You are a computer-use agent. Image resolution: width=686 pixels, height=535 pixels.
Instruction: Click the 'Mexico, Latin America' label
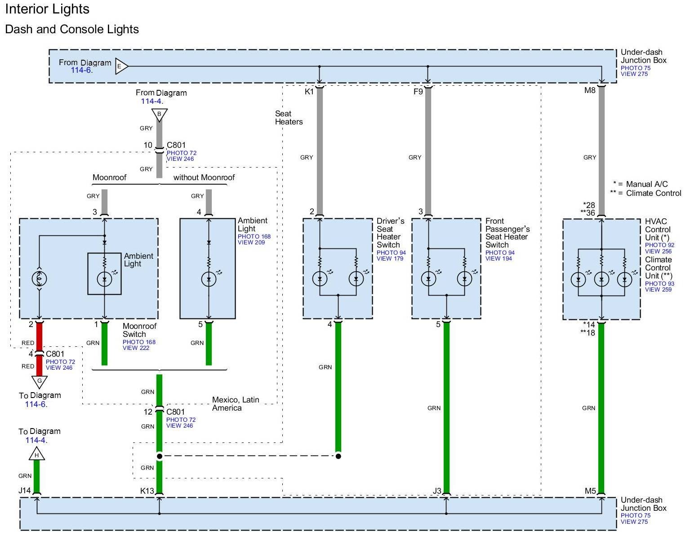click(236, 404)
